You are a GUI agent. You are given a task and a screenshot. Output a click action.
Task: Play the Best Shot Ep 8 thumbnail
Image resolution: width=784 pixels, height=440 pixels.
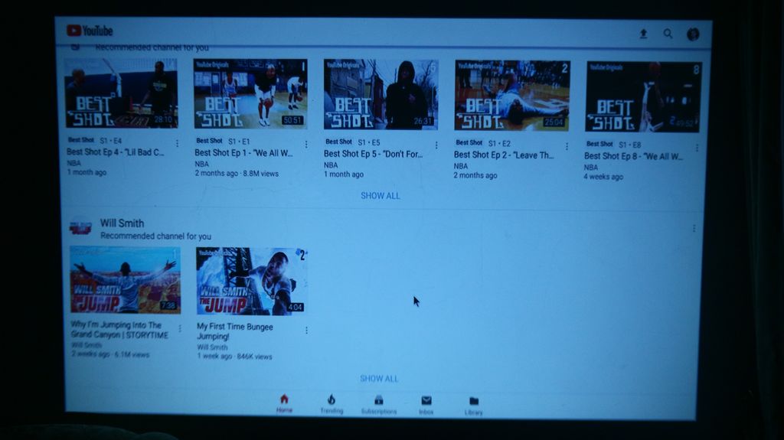point(643,96)
